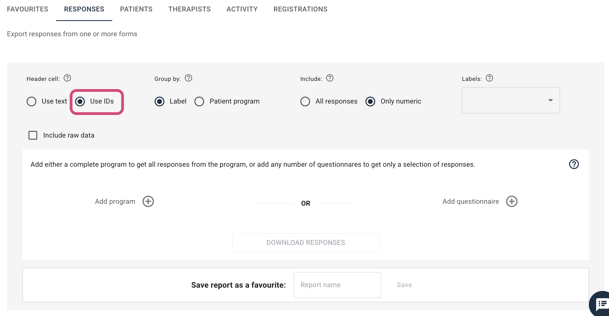Open the large help icon in program panel
609x316 pixels.
574,164
